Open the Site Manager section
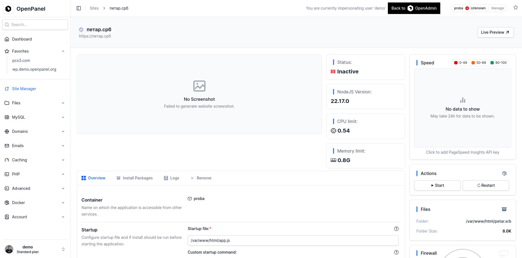This screenshot has width=522, height=258. (x=24, y=89)
